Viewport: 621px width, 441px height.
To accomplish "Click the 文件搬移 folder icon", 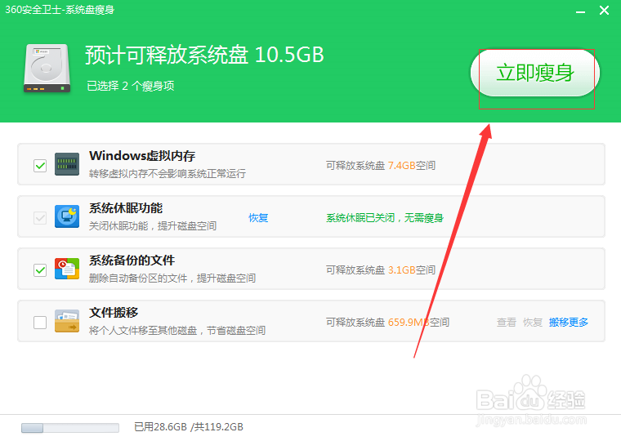I will [x=67, y=321].
